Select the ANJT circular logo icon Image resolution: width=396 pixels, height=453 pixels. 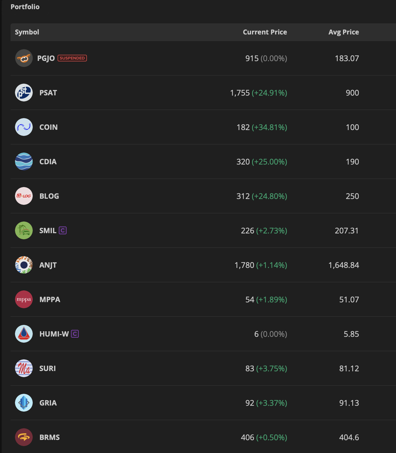click(24, 265)
